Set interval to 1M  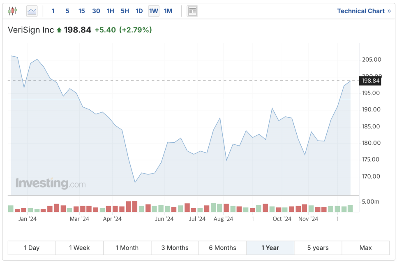tap(168, 11)
